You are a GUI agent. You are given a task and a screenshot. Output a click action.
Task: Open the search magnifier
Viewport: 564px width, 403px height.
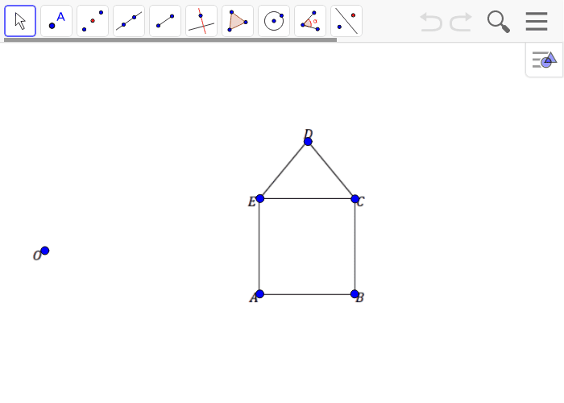pyautogui.click(x=499, y=22)
